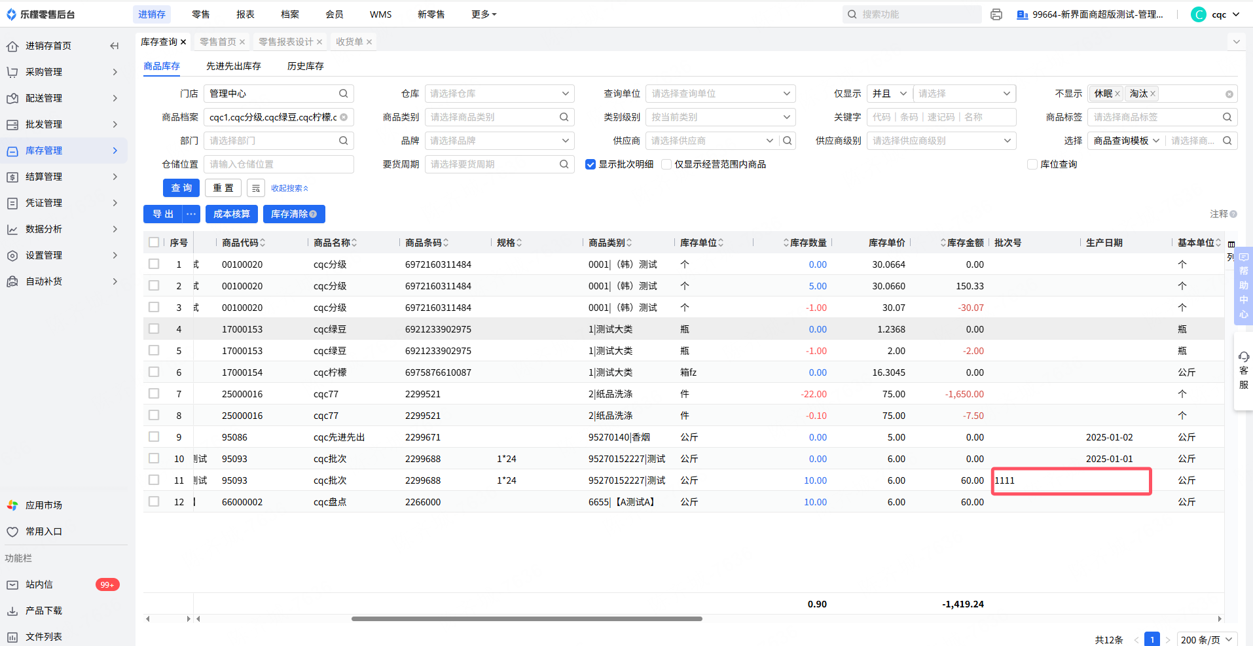Clear all tags in 不显示 field
1253x646 pixels.
click(x=1229, y=94)
